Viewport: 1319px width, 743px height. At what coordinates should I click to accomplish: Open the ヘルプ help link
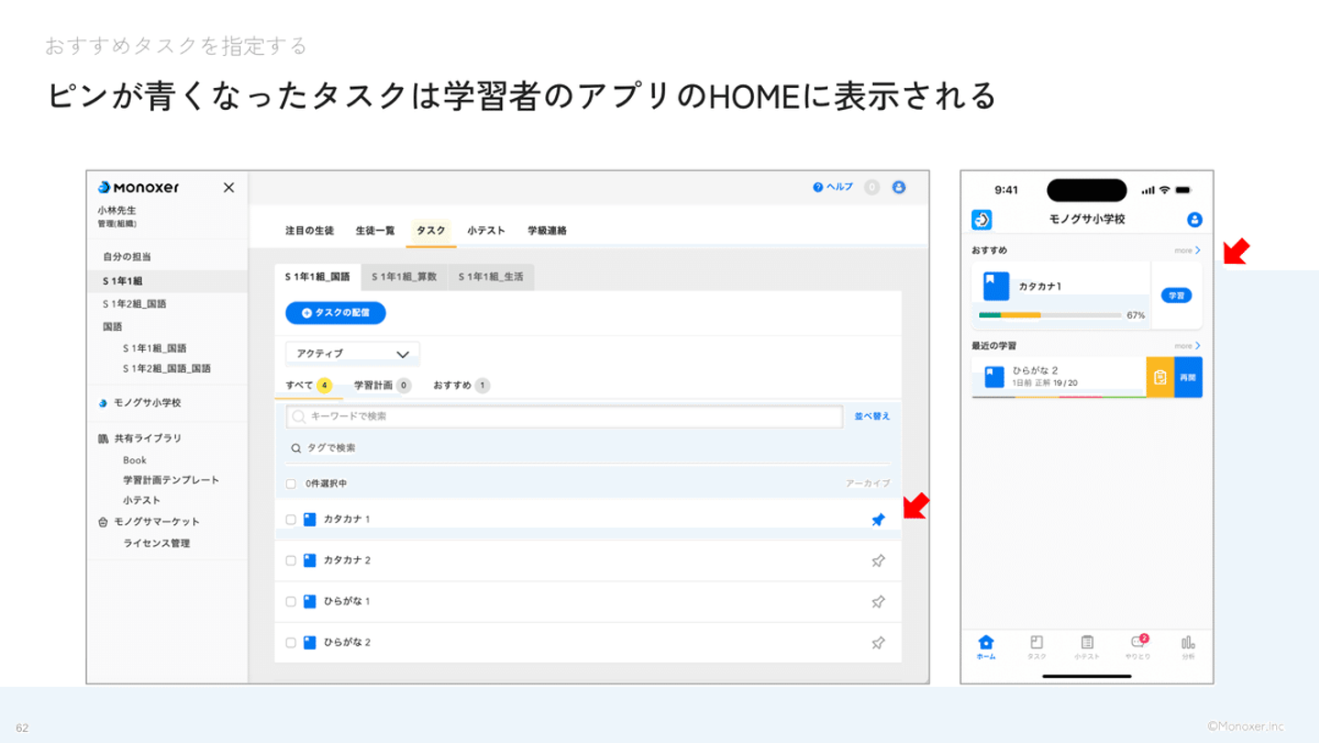click(833, 187)
